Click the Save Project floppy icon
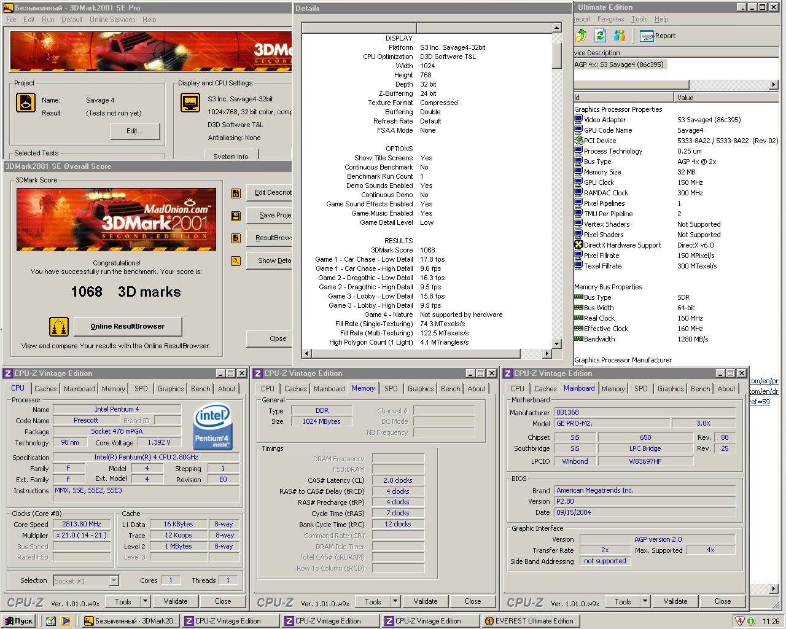Screen dimensions: 786x629 (235, 216)
